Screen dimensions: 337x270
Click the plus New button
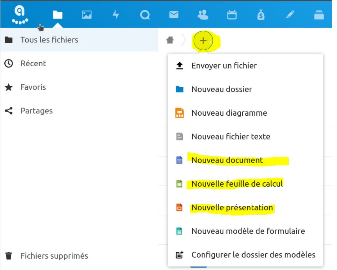203,41
